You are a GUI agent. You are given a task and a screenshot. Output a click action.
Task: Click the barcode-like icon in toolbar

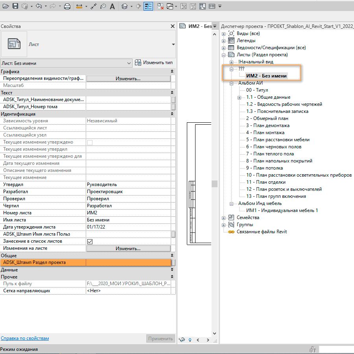coord(212,6)
